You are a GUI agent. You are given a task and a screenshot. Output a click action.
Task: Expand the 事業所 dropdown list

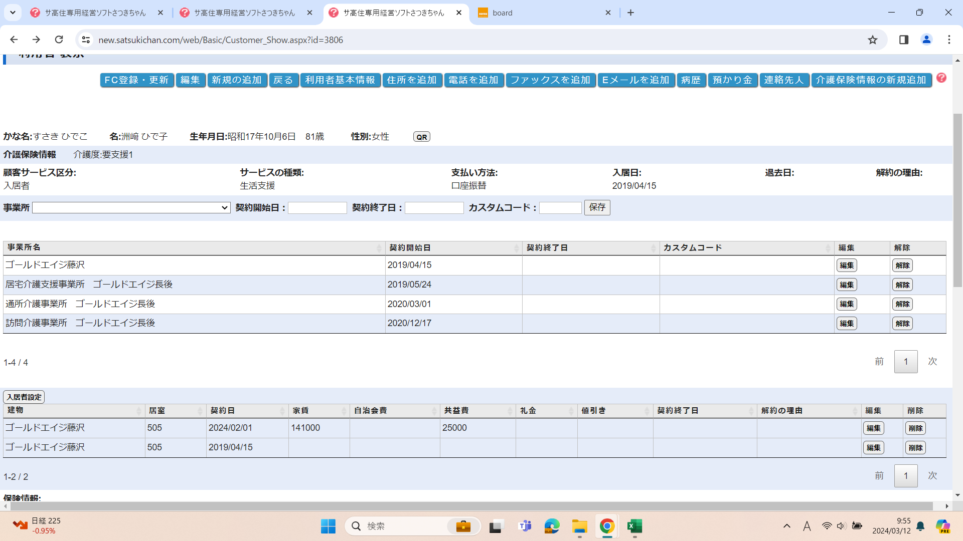pyautogui.click(x=131, y=207)
